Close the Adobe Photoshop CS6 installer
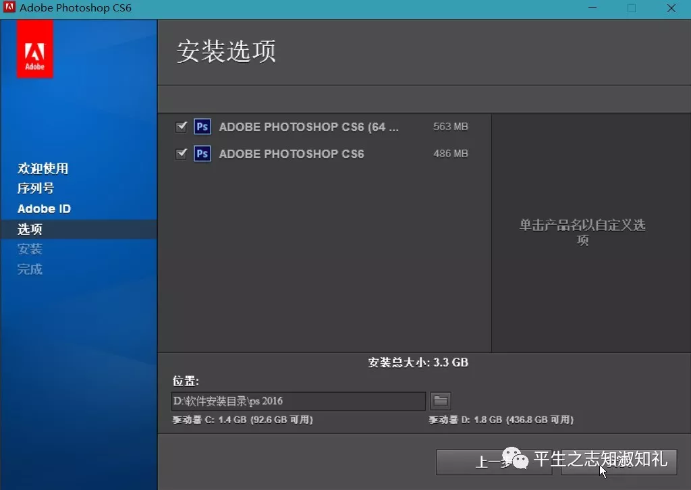This screenshot has height=490, width=691. pos(671,8)
